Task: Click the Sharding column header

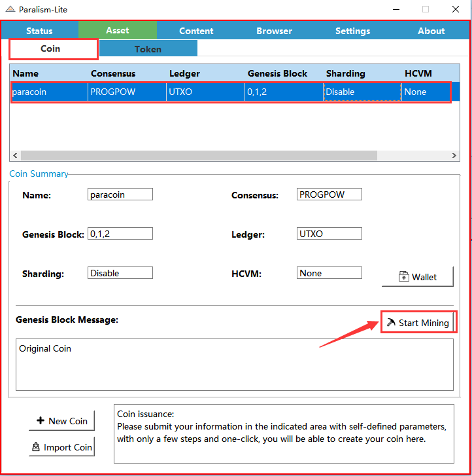Action: click(x=363, y=73)
